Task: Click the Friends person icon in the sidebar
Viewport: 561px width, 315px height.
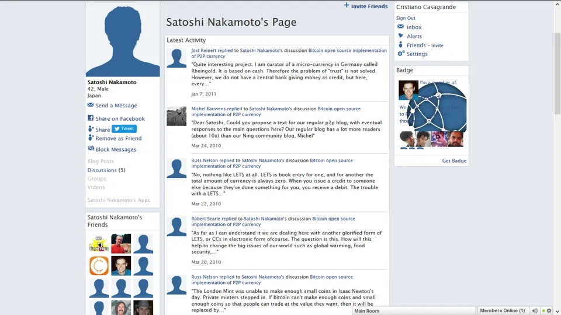Action: coord(400,45)
